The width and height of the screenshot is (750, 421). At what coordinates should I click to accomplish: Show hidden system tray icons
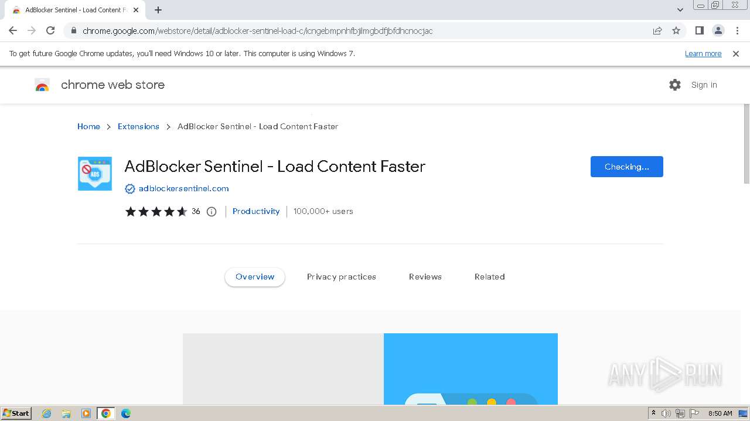653,413
